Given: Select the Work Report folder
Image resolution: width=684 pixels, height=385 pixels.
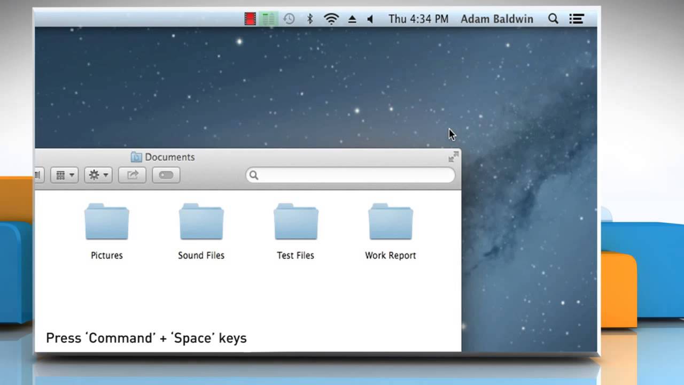Looking at the screenshot, I should coord(391,221).
